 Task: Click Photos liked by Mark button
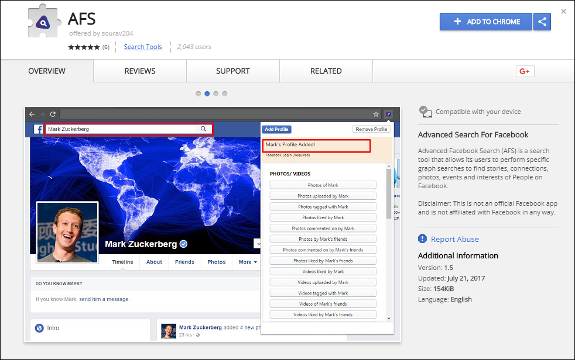tap(323, 217)
